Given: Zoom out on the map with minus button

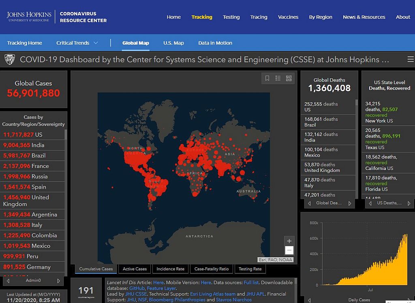Looking at the screenshot, I should (x=289, y=250).
